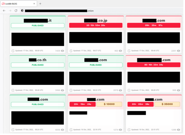Click the LockBit BLOG tab favicon
Screen dimensions: 185x135
(x=3, y=4)
